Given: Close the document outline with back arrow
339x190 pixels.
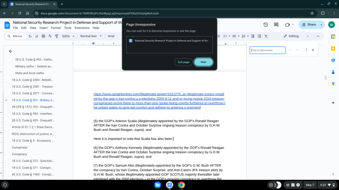Looking at the screenshot, I should (11, 51).
